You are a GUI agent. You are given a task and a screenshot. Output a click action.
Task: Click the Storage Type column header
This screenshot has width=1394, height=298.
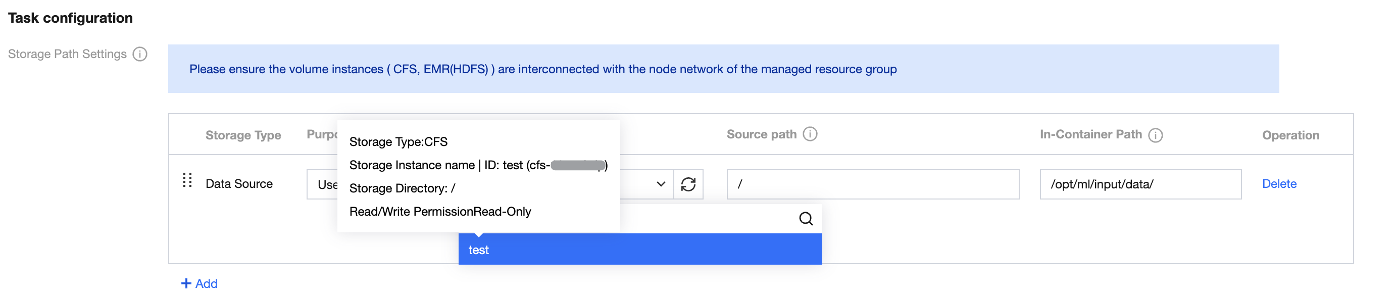coord(243,135)
